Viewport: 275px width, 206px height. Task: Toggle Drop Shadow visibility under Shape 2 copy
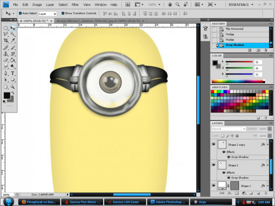coord(228,157)
